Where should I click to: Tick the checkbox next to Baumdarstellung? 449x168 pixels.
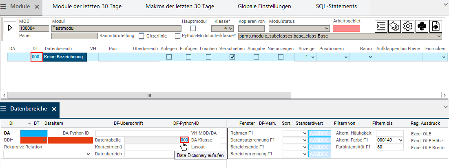(141, 36)
